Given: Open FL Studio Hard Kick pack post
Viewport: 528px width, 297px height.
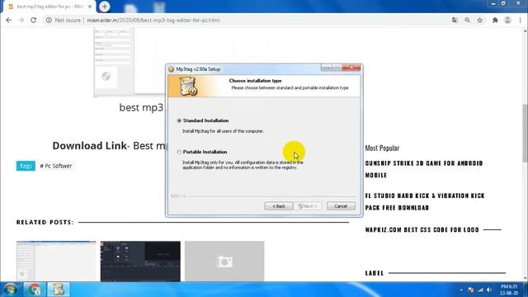Looking at the screenshot, I should [x=425, y=201].
